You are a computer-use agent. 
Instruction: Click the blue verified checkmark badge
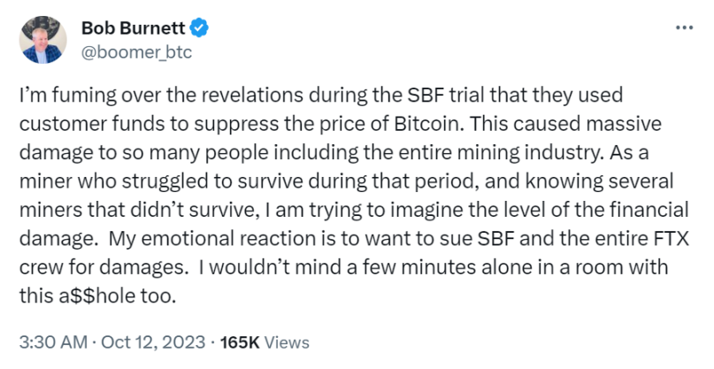[201, 28]
